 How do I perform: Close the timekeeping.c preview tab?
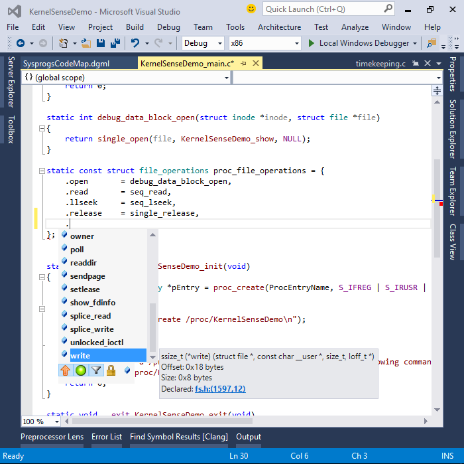[x=428, y=63]
